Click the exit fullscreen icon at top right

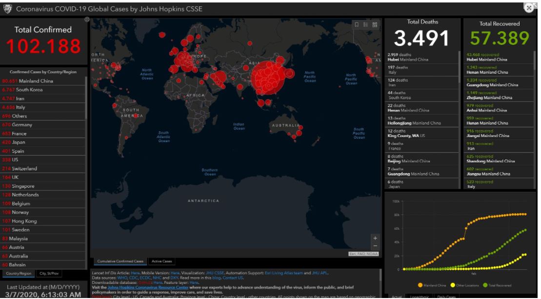(529, 8)
